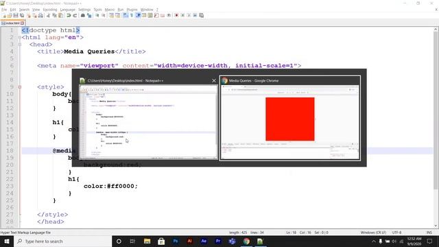Click the Zoom Out toolbar icon
This screenshot has width=439, height=247.
[x=104, y=15]
